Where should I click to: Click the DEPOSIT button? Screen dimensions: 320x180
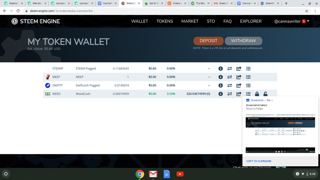click(x=208, y=41)
